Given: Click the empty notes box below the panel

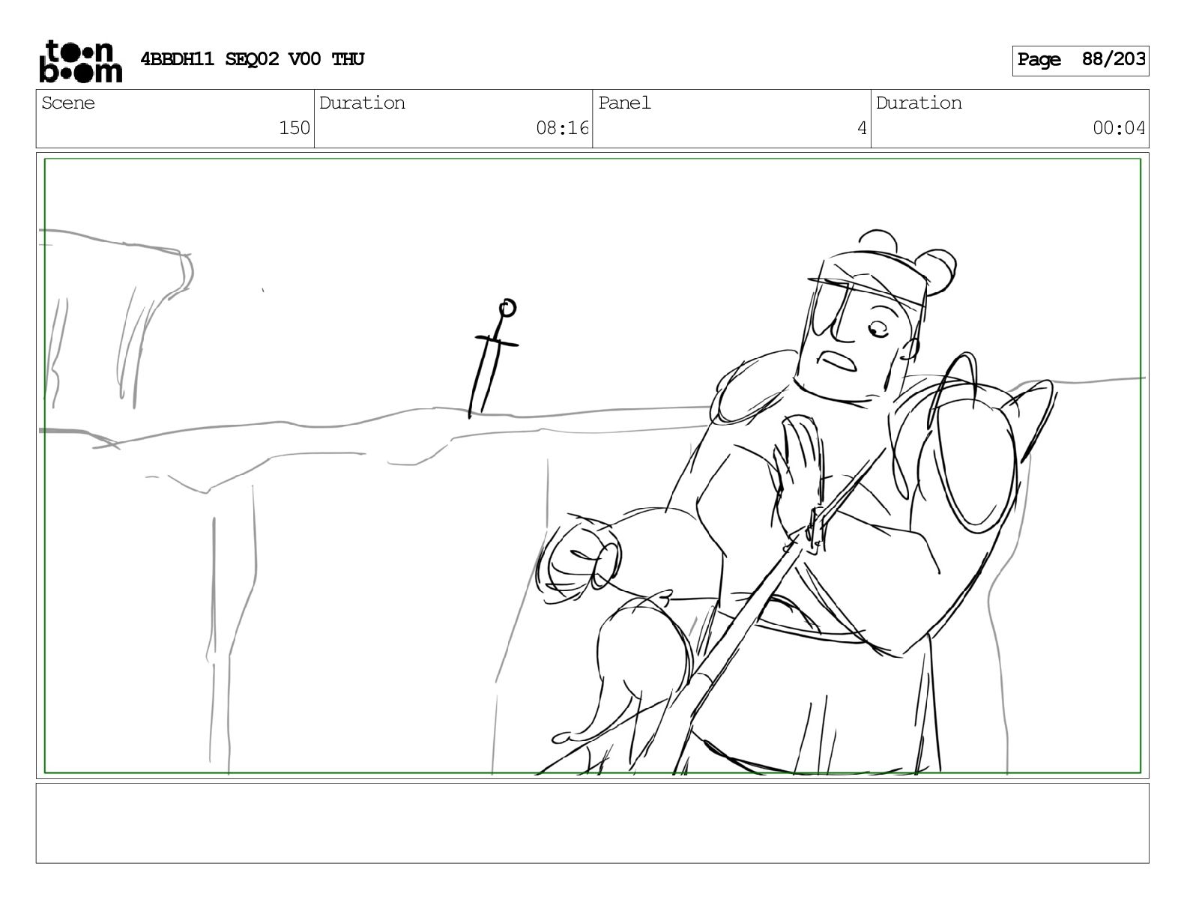Looking at the screenshot, I should pyautogui.click(x=593, y=823).
